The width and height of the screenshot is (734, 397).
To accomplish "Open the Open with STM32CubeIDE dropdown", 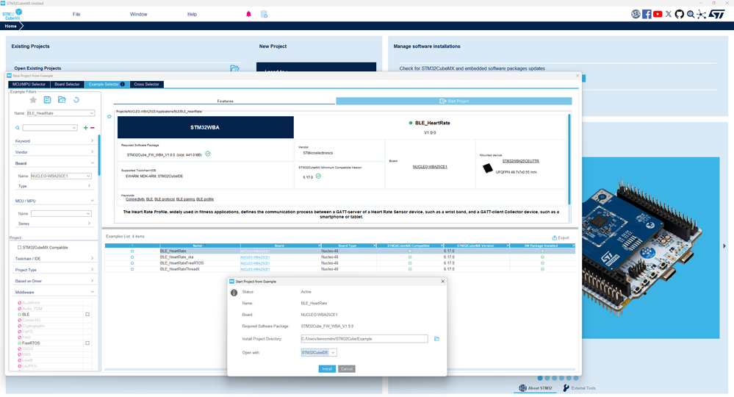I will [333, 353].
